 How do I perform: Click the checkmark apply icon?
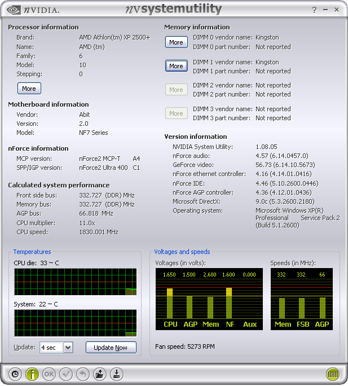(x=66, y=374)
